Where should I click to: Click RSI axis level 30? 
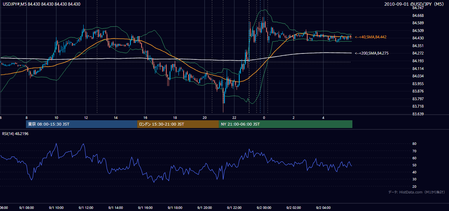click(414, 179)
